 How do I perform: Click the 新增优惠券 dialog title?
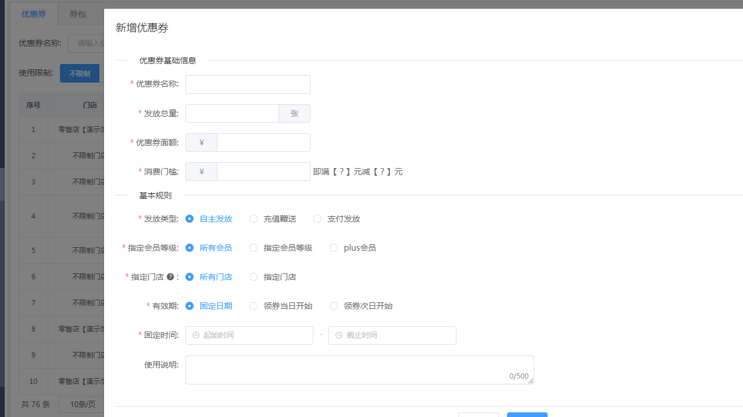142,27
